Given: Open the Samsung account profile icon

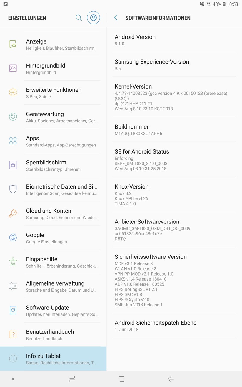Looking at the screenshot, I should pyautogui.click(x=94, y=18).
